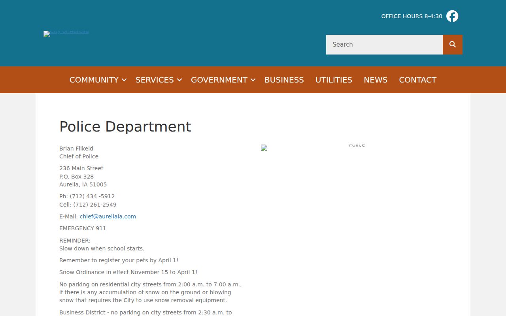506x316 pixels.
Task: Select the name Brian Flikeid
Action: pyautogui.click(x=76, y=149)
